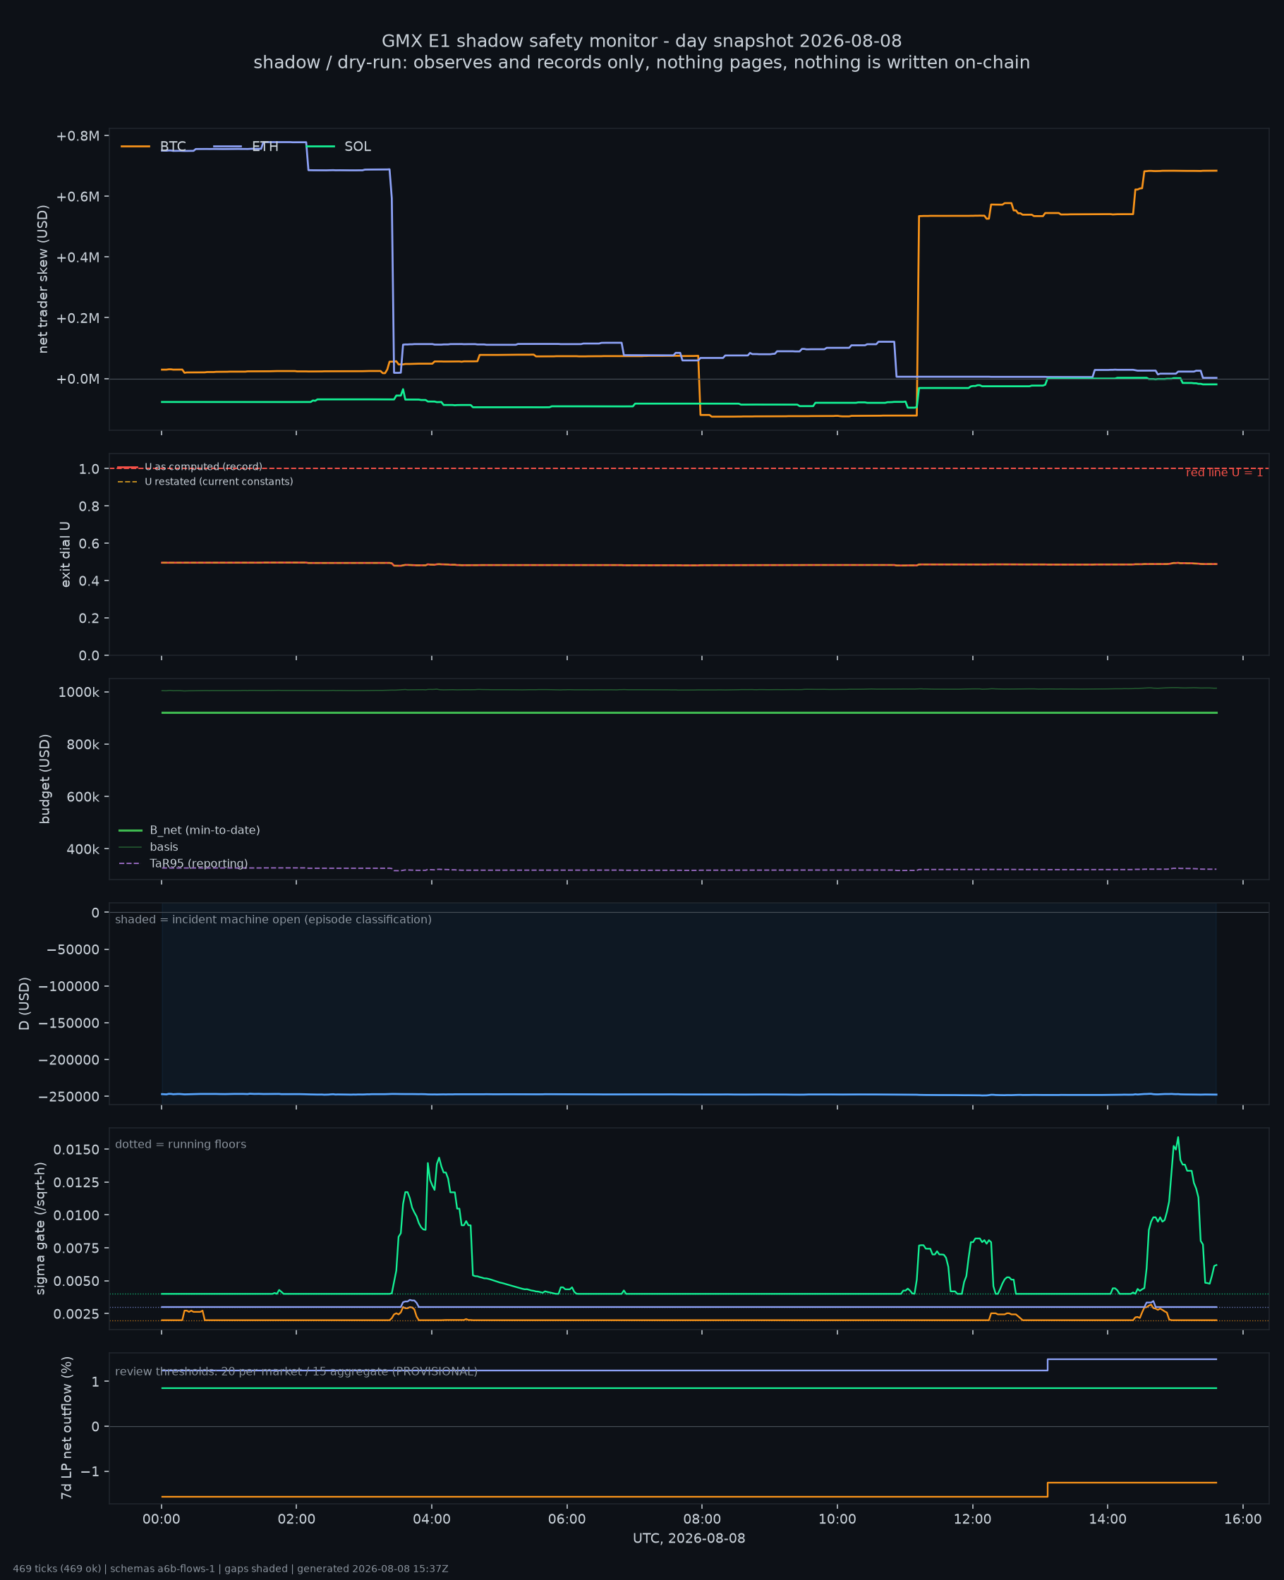Click the "dotted = running floors" note
Screen dimensions: 1284x1580
pyautogui.click(x=181, y=1144)
